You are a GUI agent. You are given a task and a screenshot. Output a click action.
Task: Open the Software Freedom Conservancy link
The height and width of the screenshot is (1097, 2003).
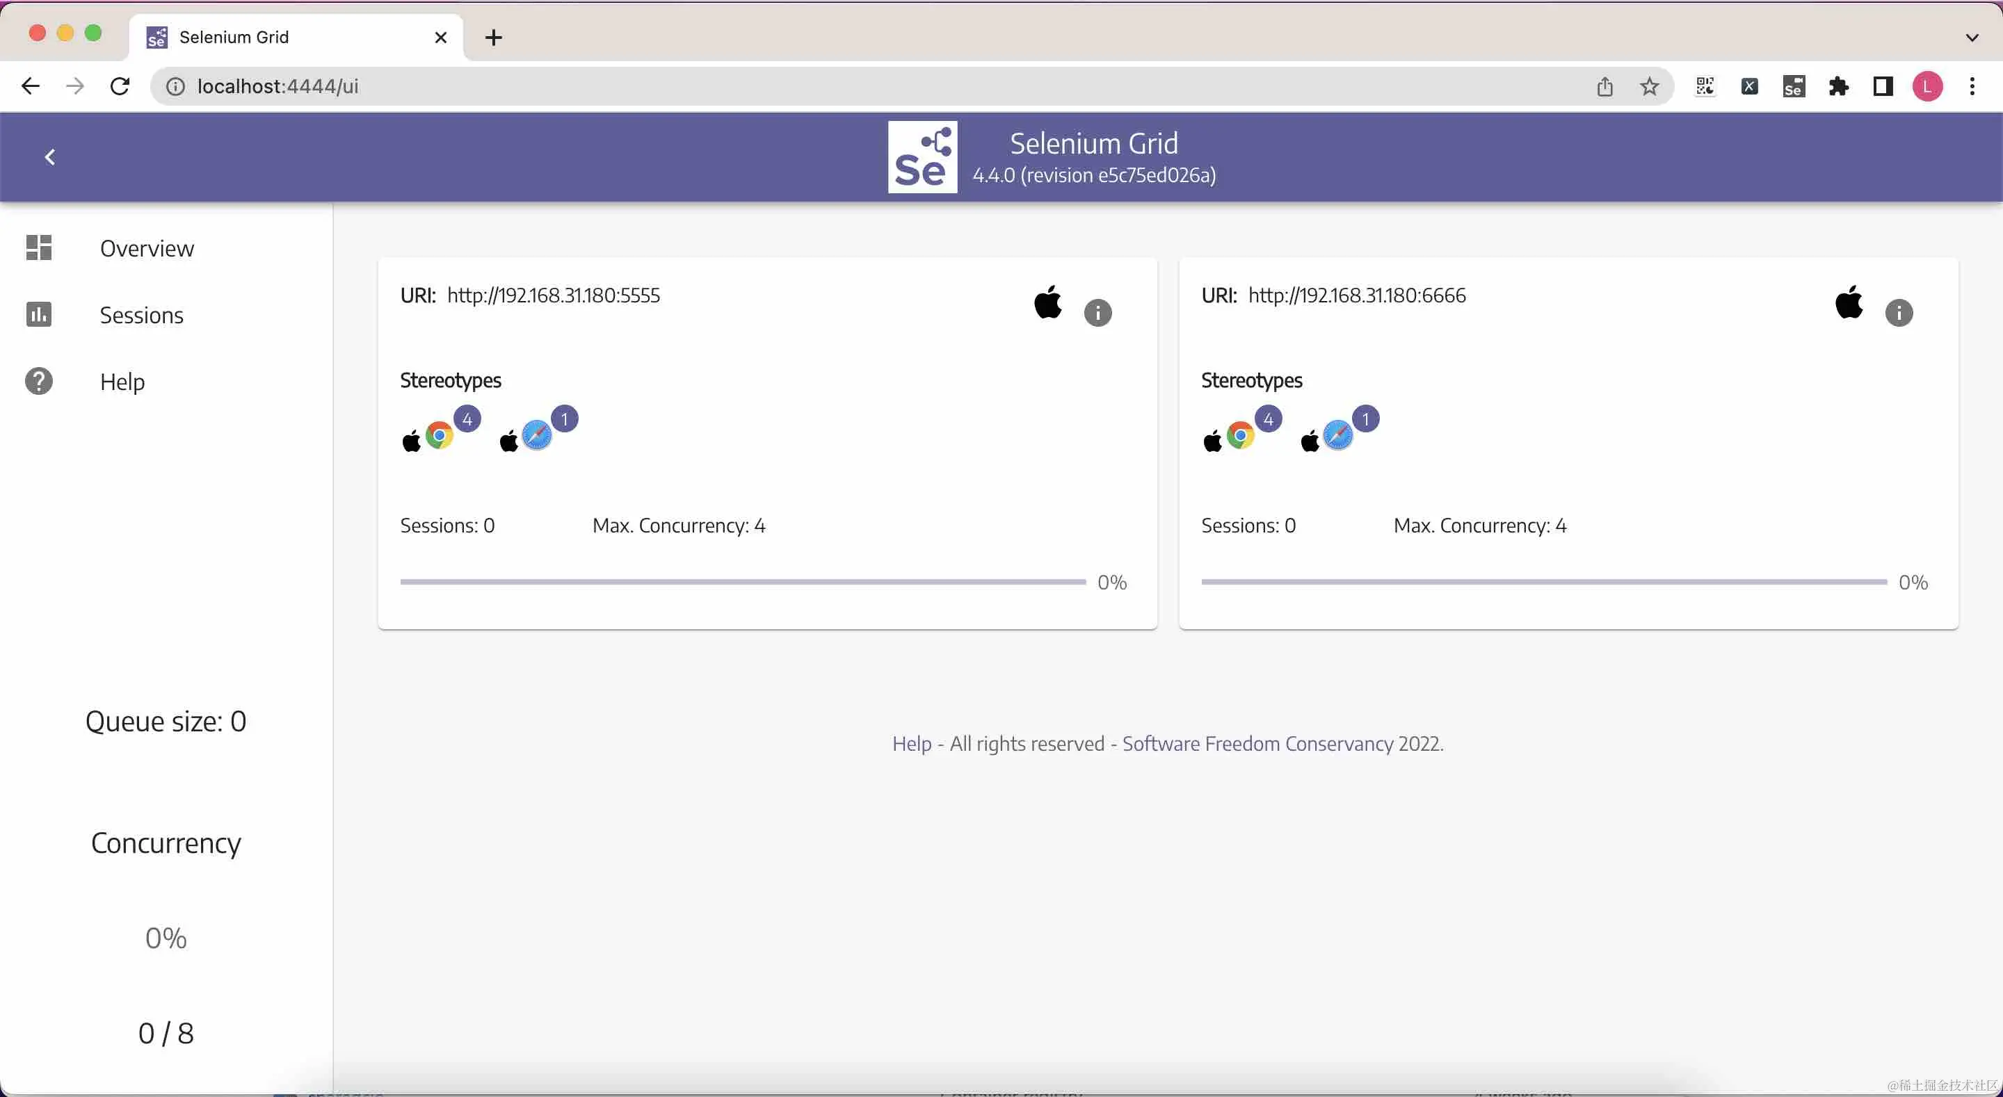pos(1257,744)
